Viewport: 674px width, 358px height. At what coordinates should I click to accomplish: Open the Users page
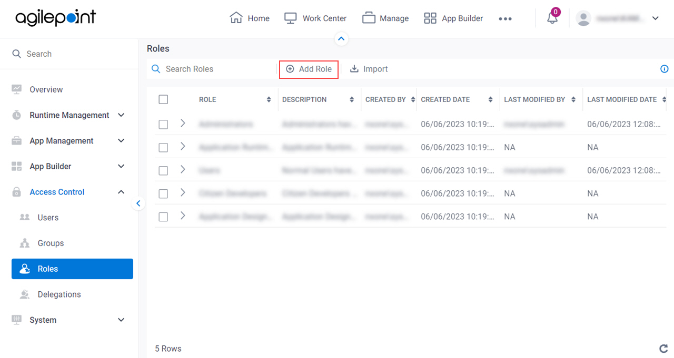click(48, 218)
